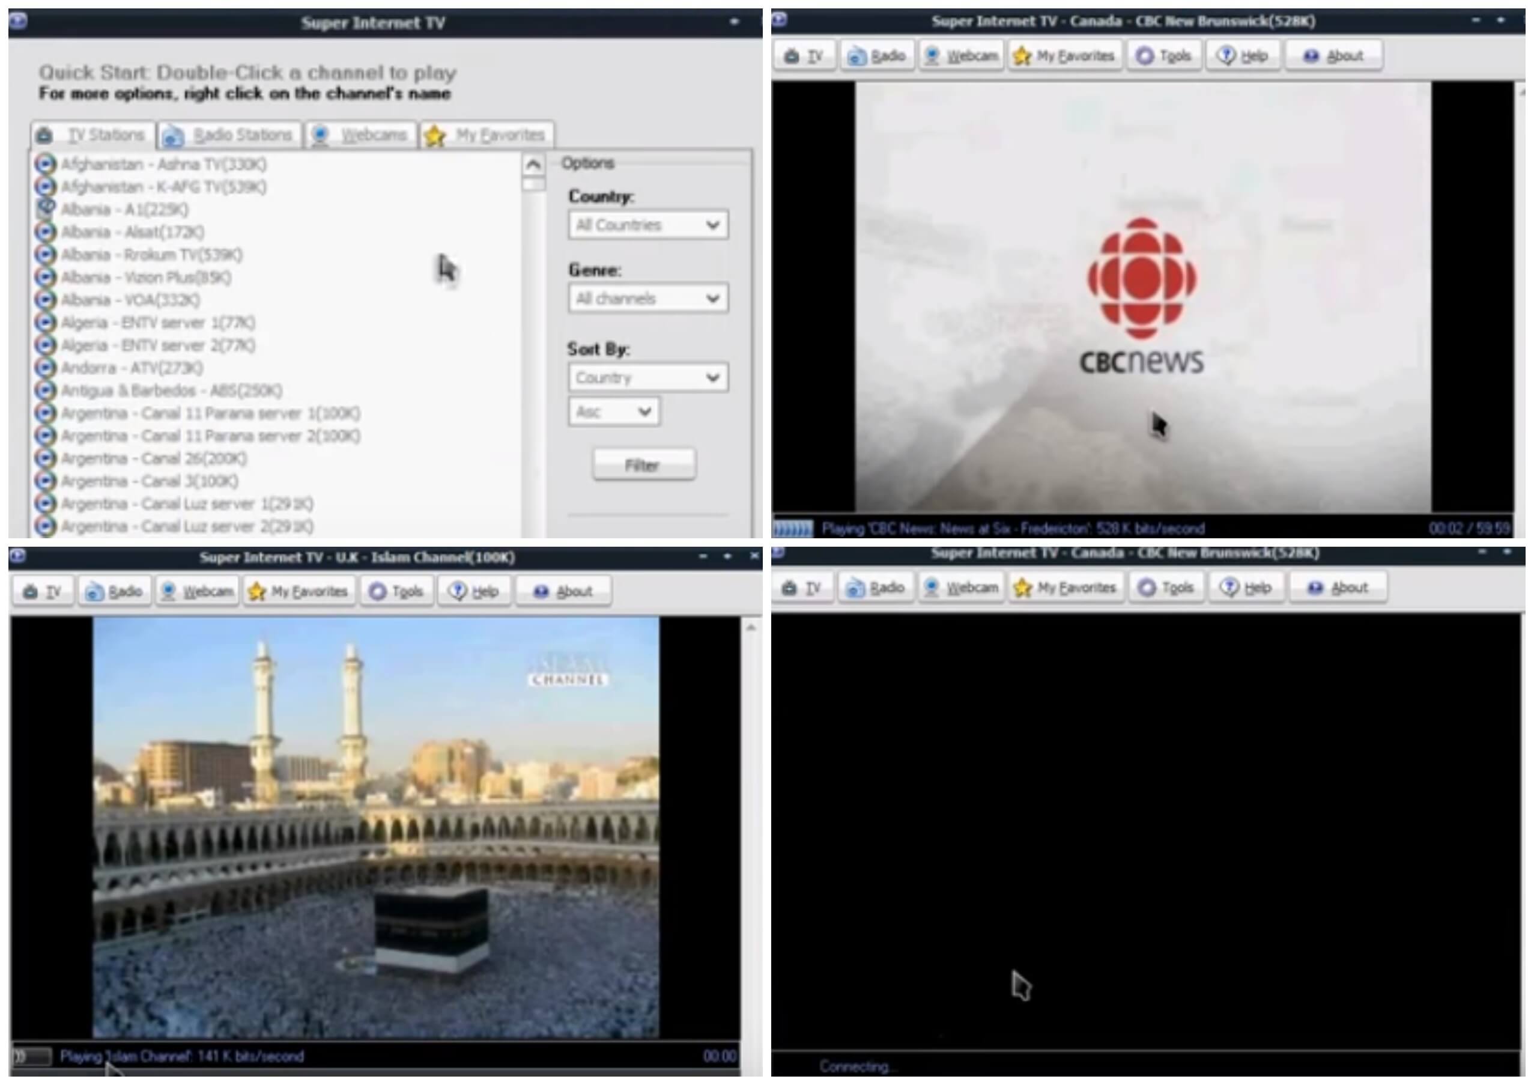This screenshot has height=1085, width=1534.
Task: Click the Islam Channel video of the mosque
Action: click(x=376, y=827)
